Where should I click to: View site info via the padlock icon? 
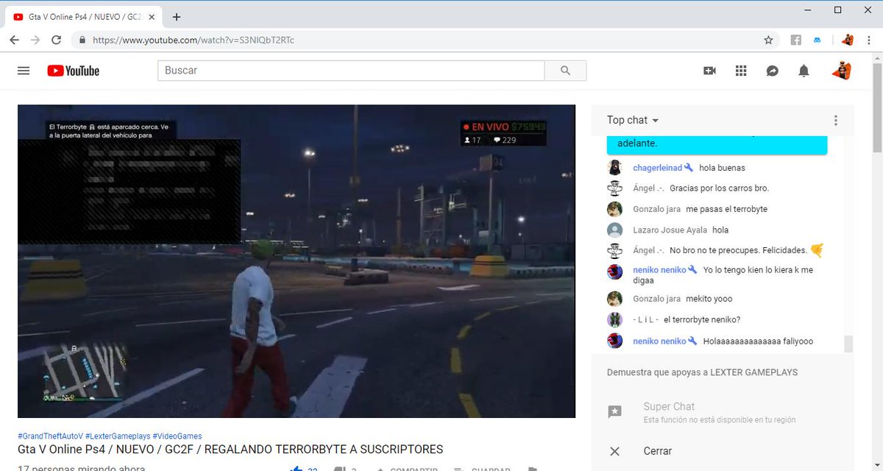(82, 40)
